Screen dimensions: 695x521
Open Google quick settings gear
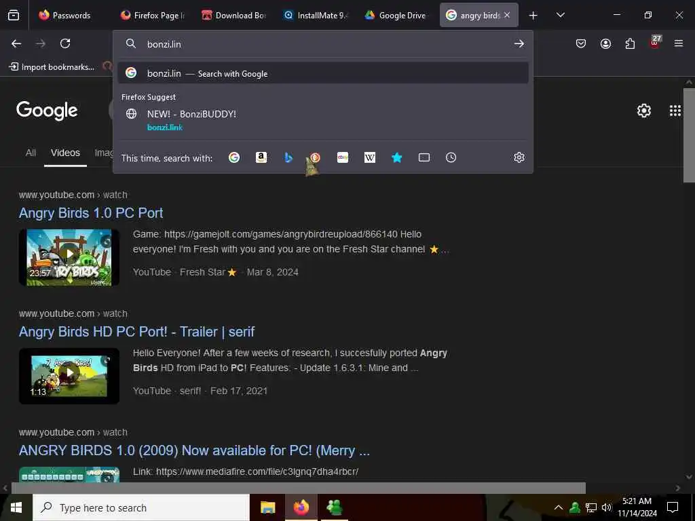coord(643,111)
